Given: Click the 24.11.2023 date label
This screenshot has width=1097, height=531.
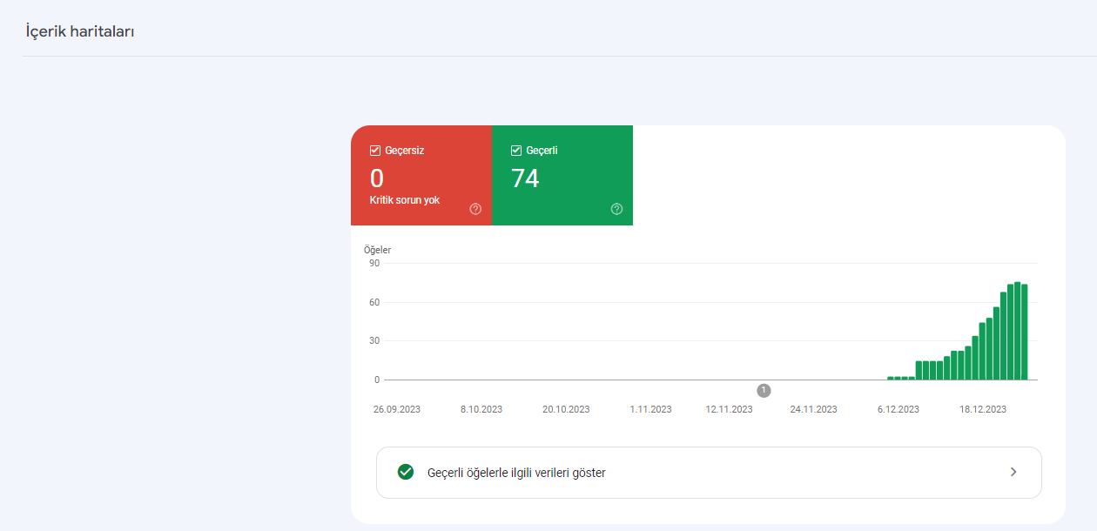Looking at the screenshot, I should [813, 409].
